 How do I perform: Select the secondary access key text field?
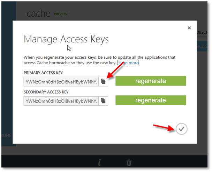61,101
